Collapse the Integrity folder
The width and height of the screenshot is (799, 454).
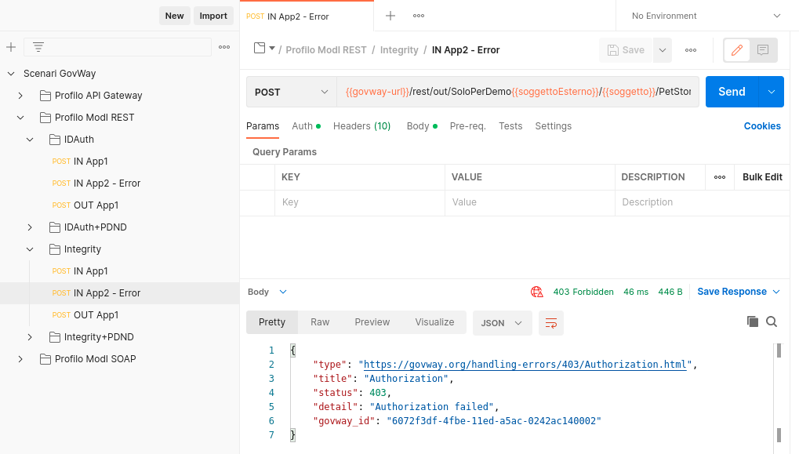pyautogui.click(x=30, y=249)
